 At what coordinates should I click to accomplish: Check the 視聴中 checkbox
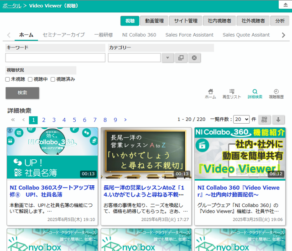tap(30, 79)
